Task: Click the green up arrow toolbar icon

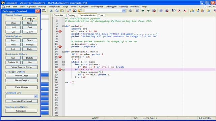Action: 143,11
